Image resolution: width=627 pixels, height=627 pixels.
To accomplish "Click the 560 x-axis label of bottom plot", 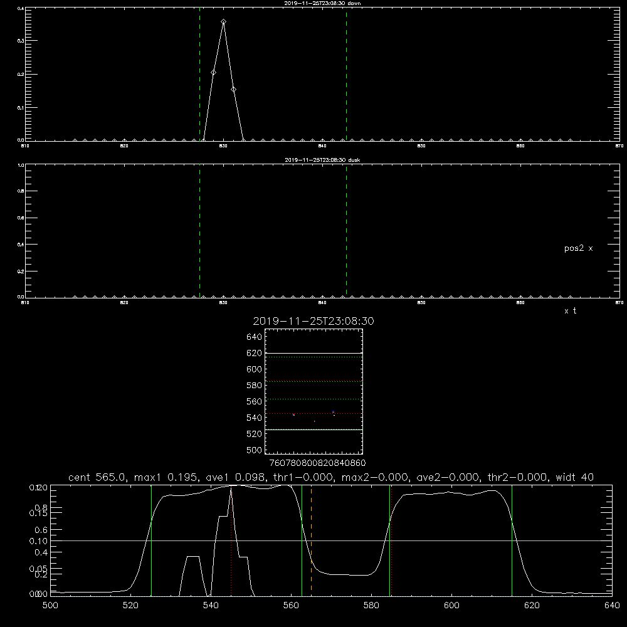I will (x=291, y=606).
